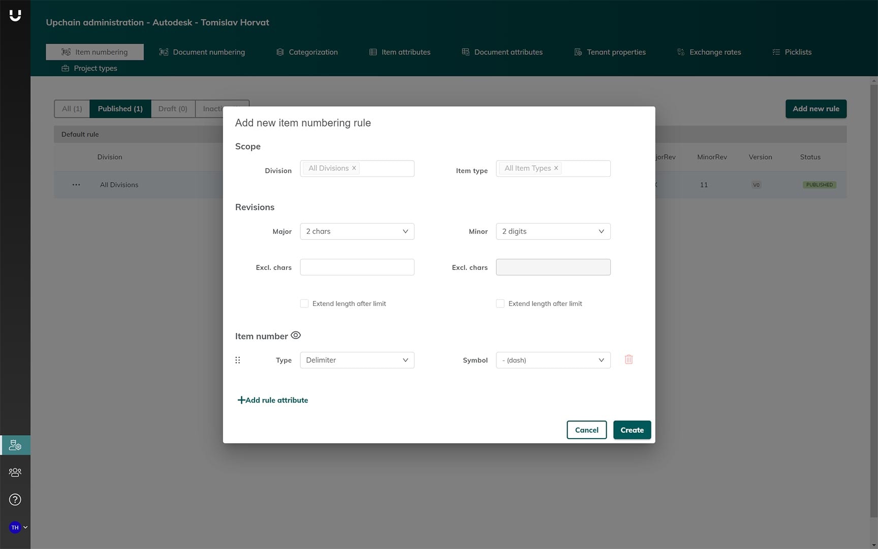
Task: Enable Extend length after limit for Minor
Action: pyautogui.click(x=500, y=303)
